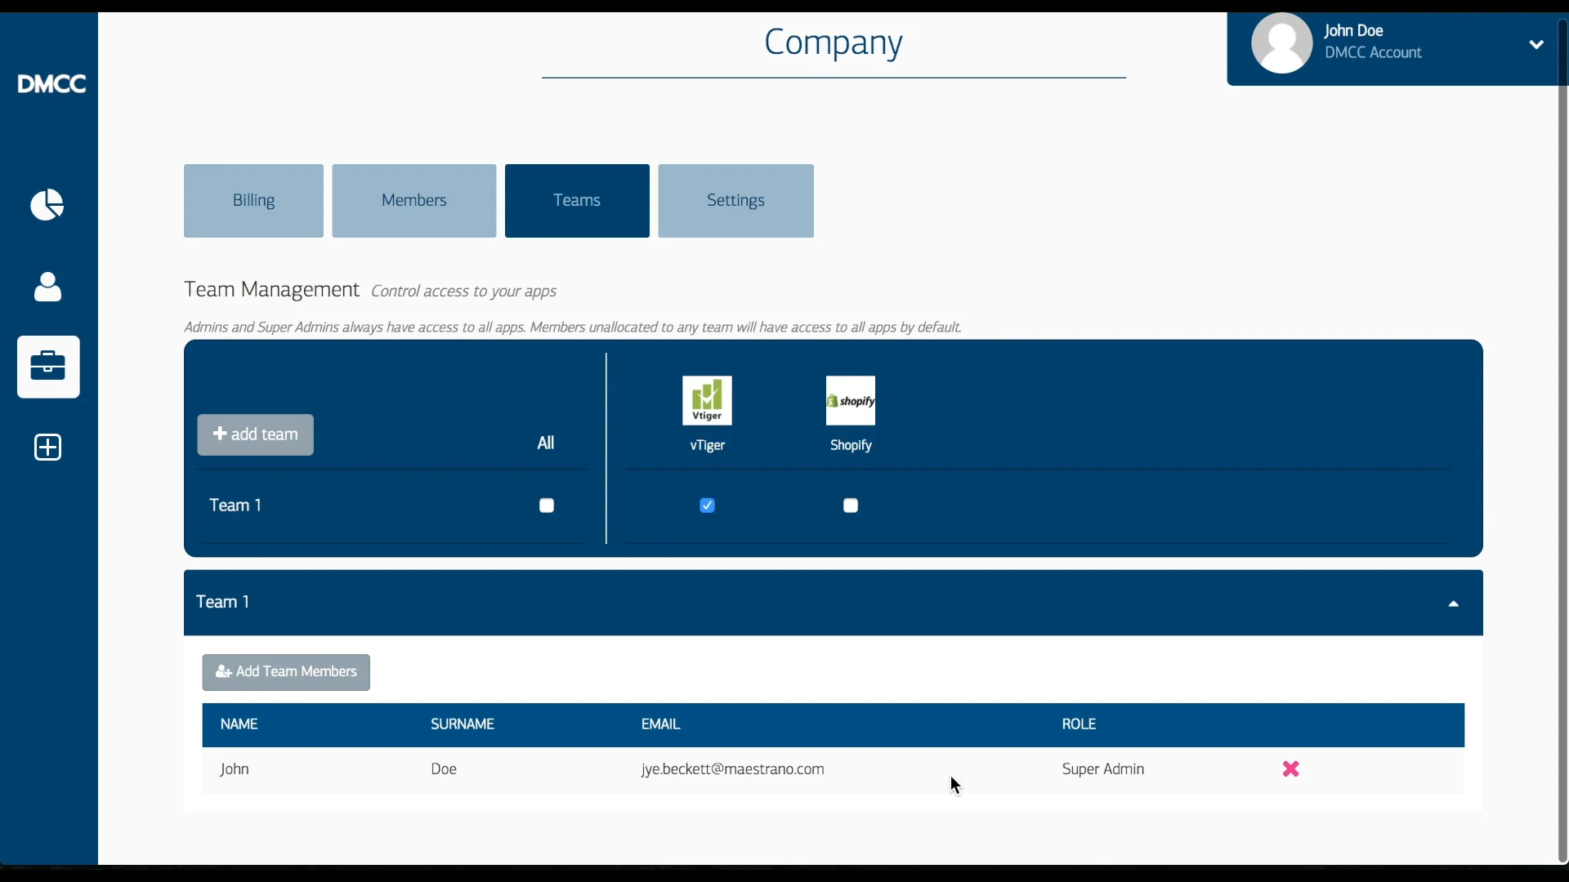Click the DMCC logo
The width and height of the screenshot is (1569, 882).
(x=51, y=84)
